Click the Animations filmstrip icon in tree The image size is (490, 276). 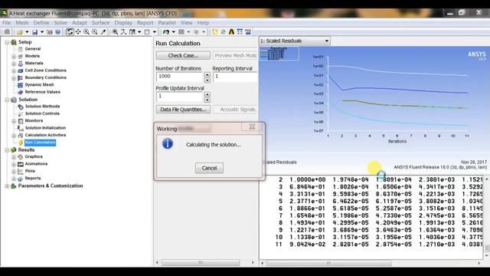(21, 164)
